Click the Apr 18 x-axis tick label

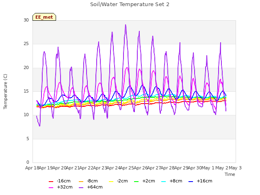click(32, 168)
